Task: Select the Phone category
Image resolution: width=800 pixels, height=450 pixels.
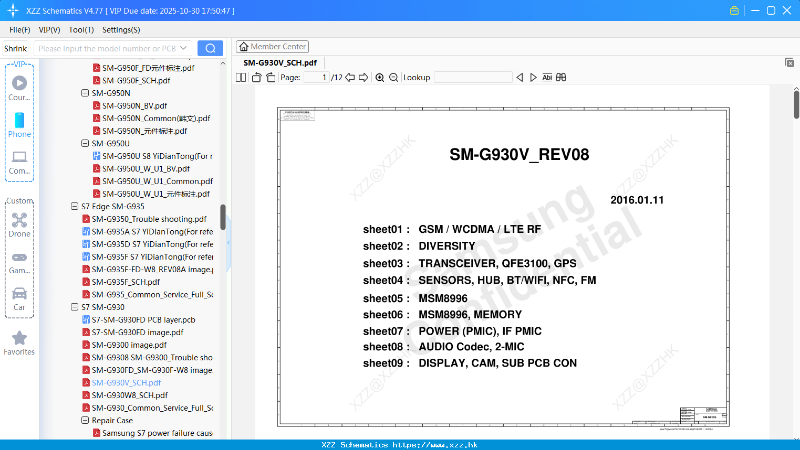Action: (x=19, y=125)
